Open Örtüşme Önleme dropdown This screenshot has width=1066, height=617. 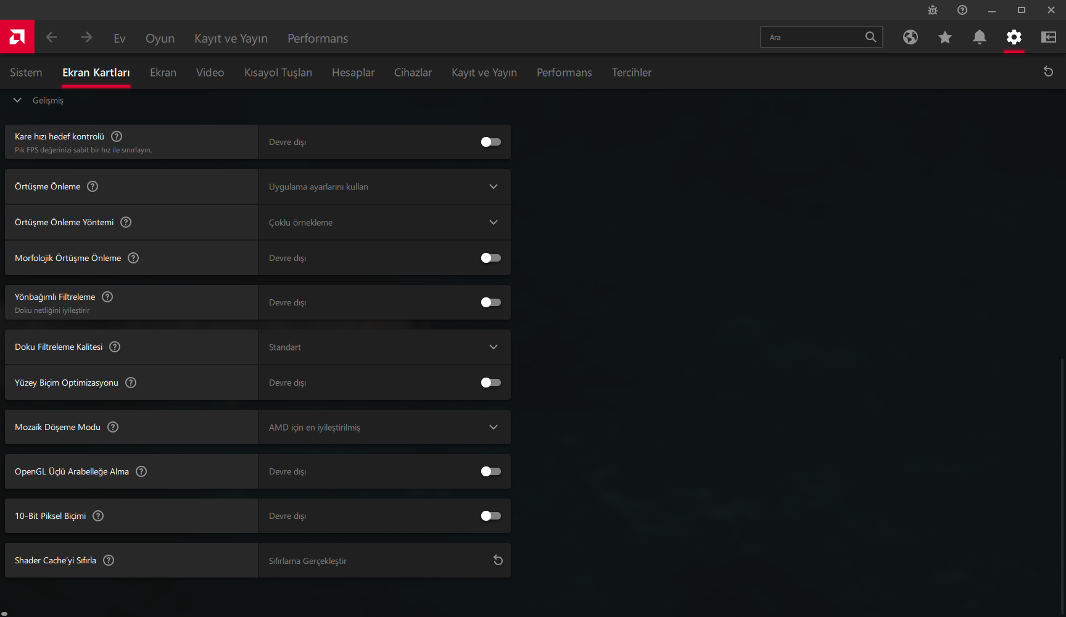(x=384, y=186)
